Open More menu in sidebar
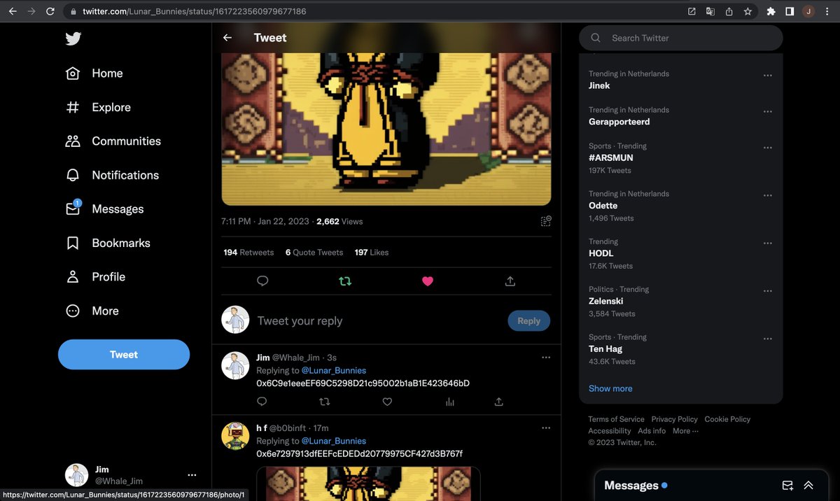The height and width of the screenshot is (501, 840). click(92, 311)
